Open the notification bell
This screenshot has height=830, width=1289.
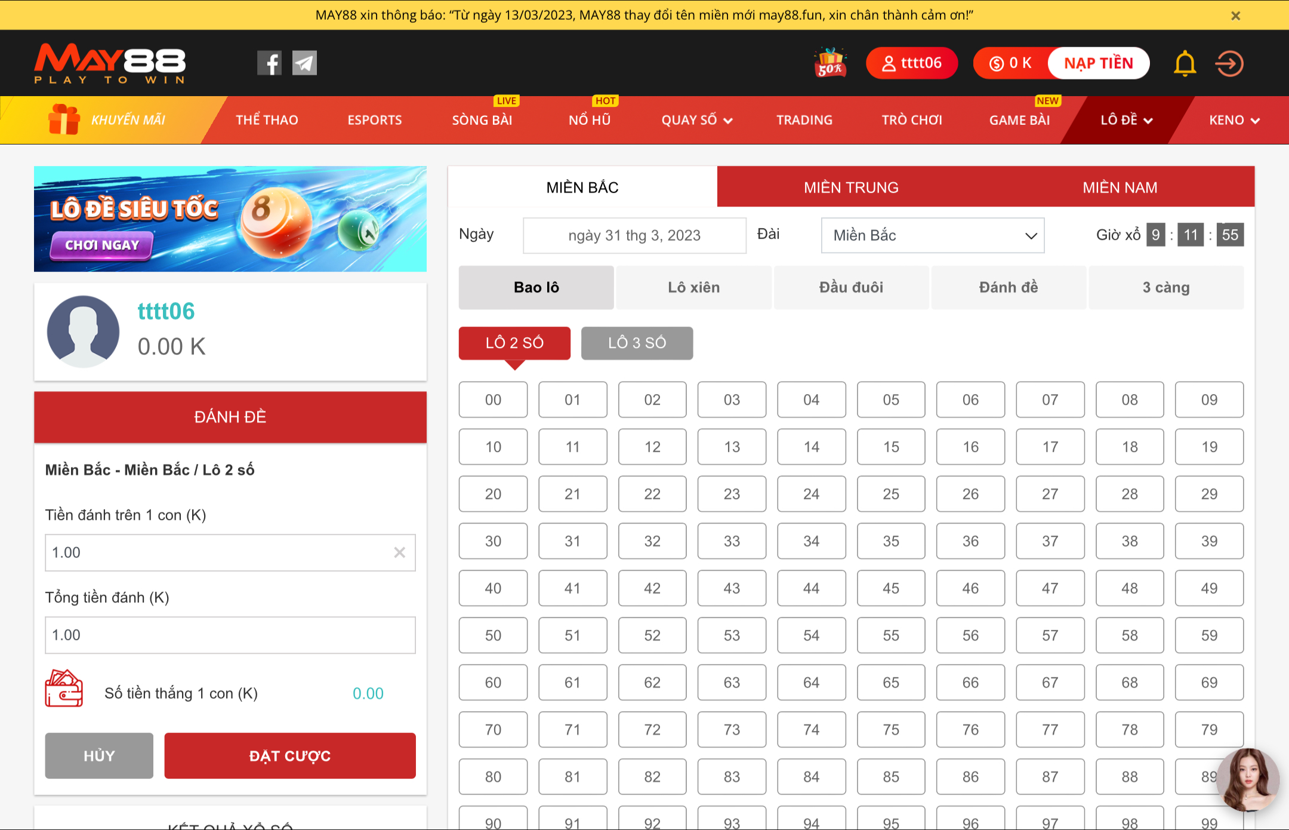click(x=1185, y=63)
